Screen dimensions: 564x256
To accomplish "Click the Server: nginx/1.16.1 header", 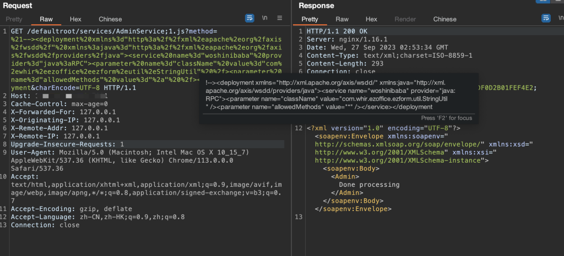I will 347,40.
